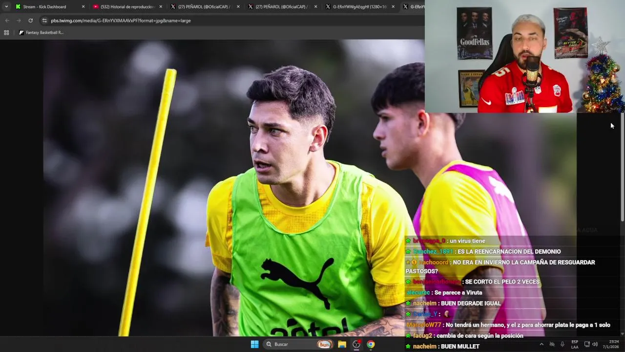Switch to Stream - Kick Dashboard tab

click(50, 7)
